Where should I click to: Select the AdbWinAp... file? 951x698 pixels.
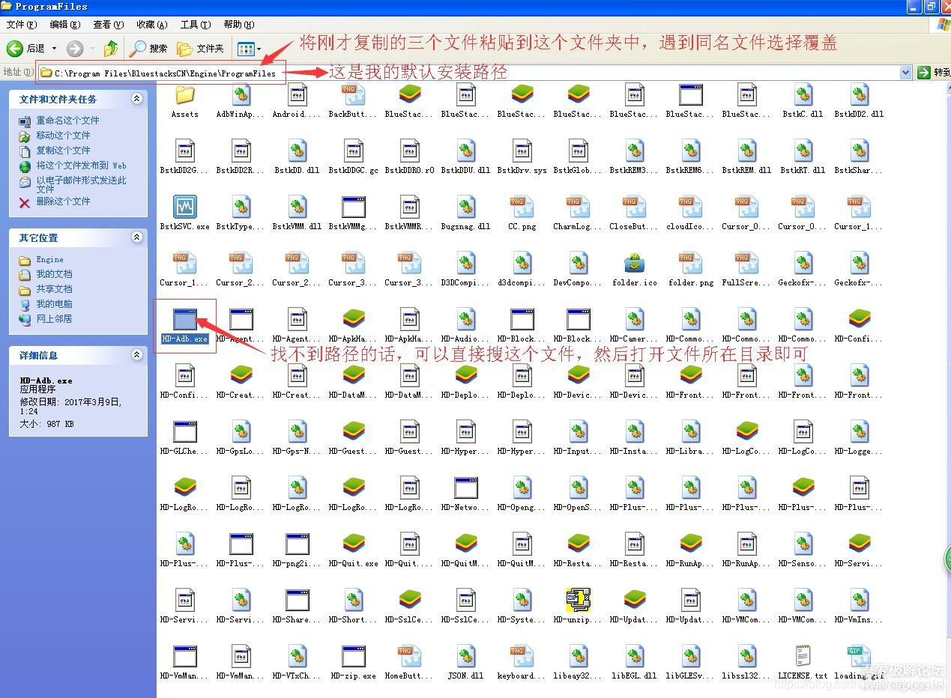coord(241,101)
